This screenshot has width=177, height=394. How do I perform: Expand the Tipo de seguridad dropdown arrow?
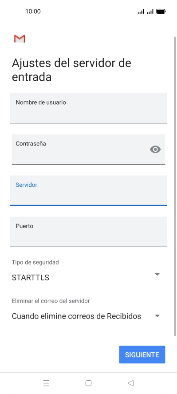point(157,274)
